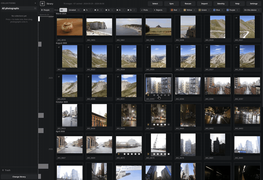263x180 pixels.
Task: Toggle the 5+ stars filter
Action: point(131,10)
